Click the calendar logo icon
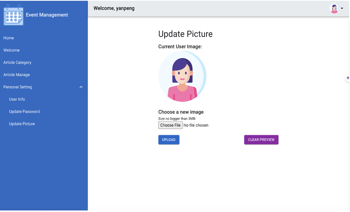The image size is (350, 212). [x=13, y=15]
